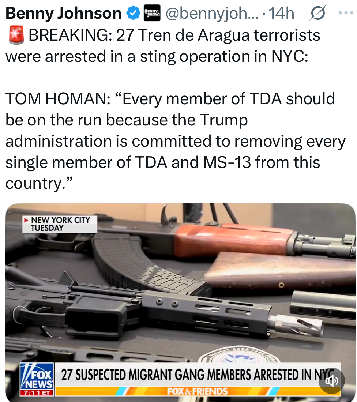Click the 7:11 ET time stamp
357x402 pixels.
tap(37, 392)
